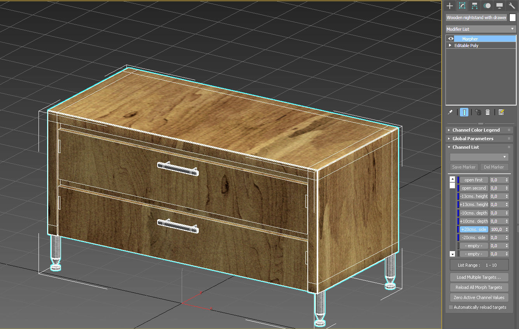The height and width of the screenshot is (329, 519).
Task: Adjust 'open second' value spinner
Action: click(507, 188)
